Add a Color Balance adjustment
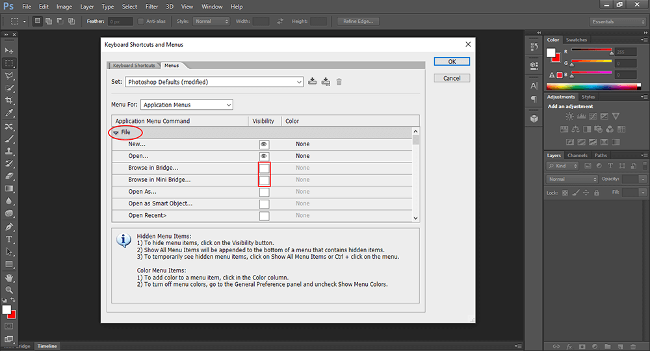 click(575, 129)
